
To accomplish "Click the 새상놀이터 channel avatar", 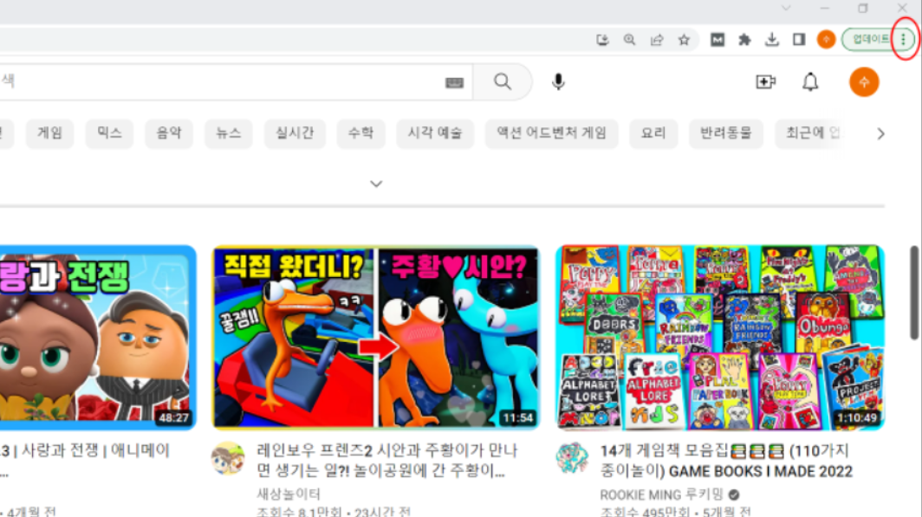I will [x=228, y=458].
